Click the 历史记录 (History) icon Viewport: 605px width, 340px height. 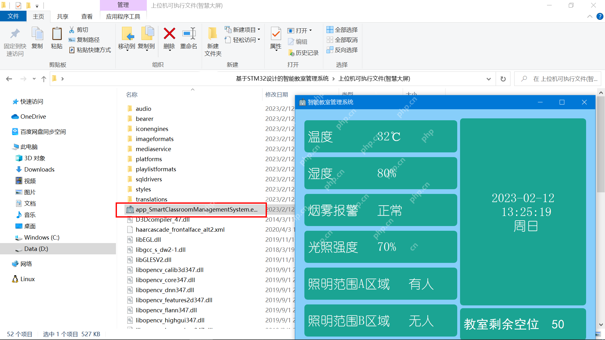tap(303, 53)
